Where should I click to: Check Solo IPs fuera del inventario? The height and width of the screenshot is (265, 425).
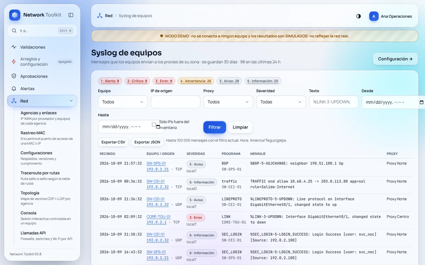tap(154, 124)
